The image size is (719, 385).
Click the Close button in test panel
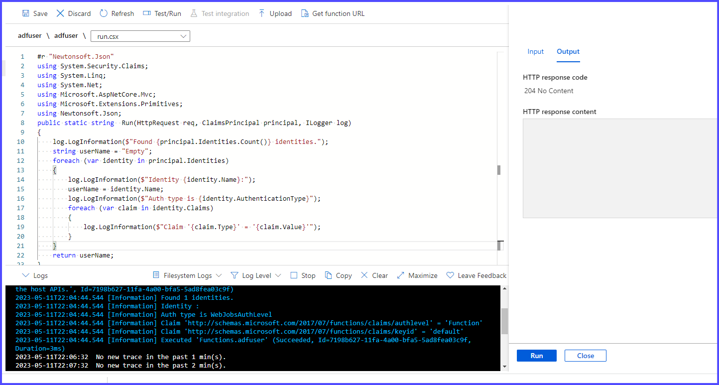pos(586,356)
